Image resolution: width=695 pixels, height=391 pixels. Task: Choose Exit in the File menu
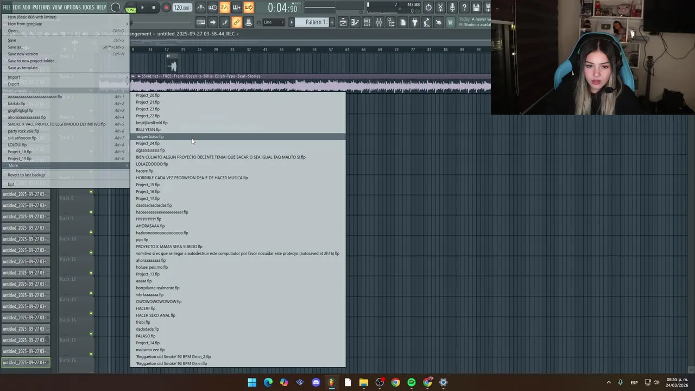pyautogui.click(x=65, y=184)
